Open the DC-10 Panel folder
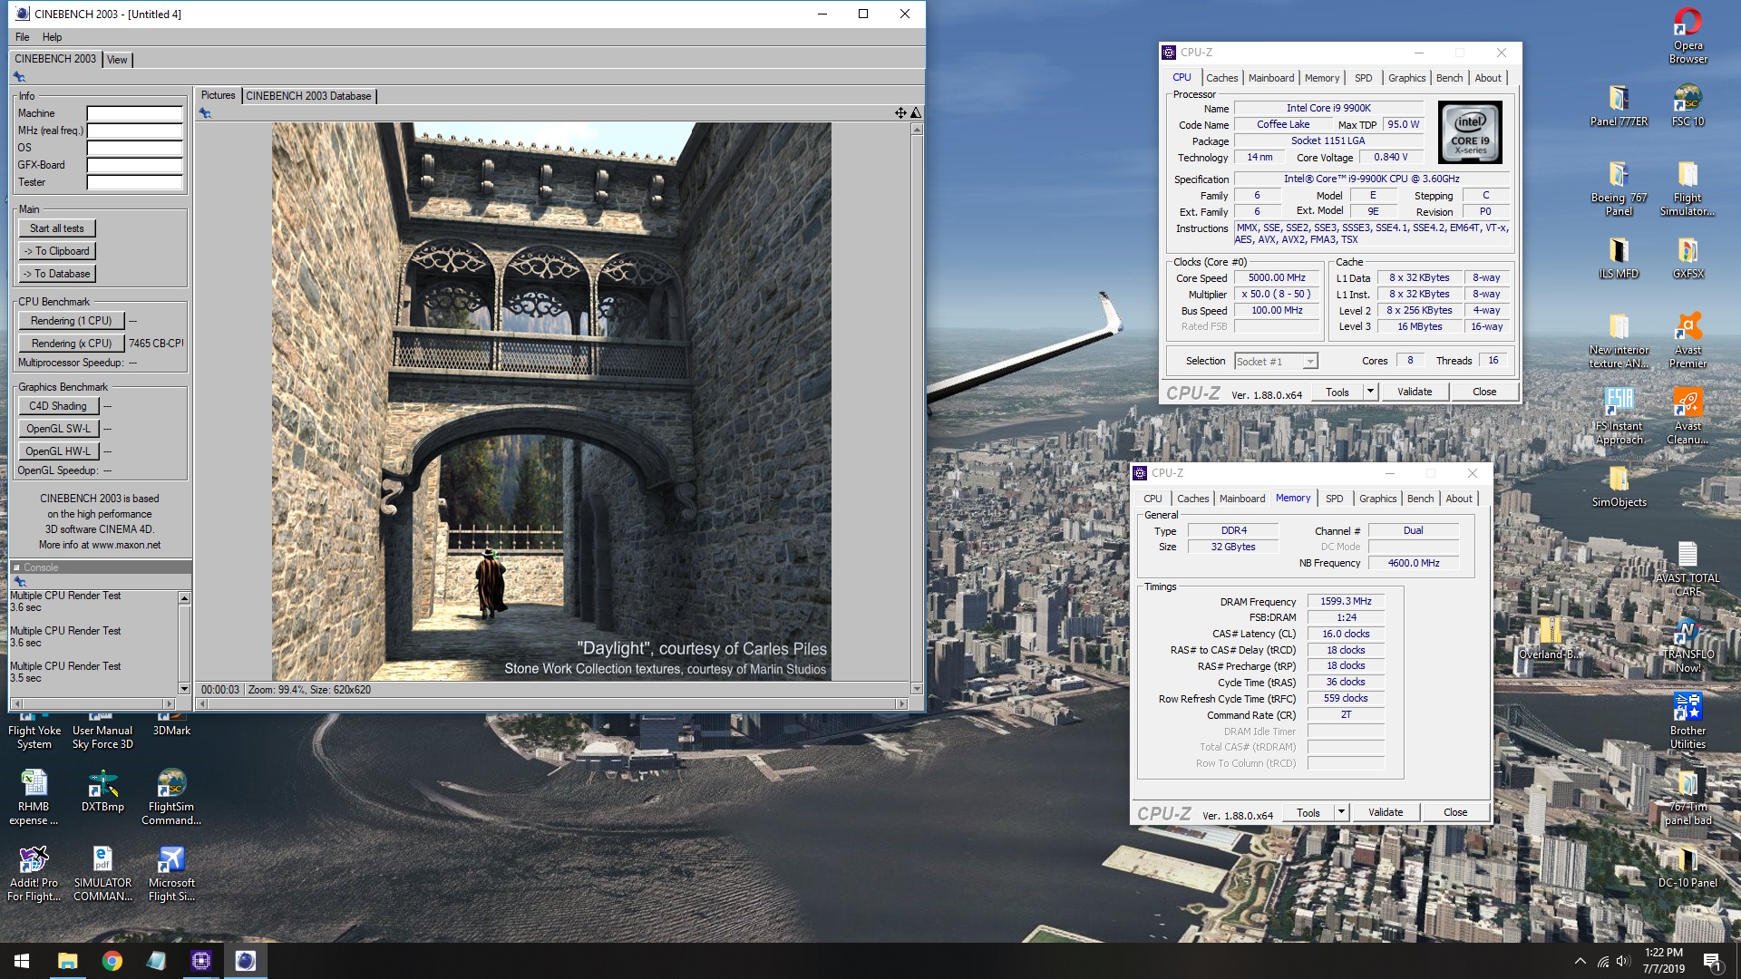 (1688, 867)
